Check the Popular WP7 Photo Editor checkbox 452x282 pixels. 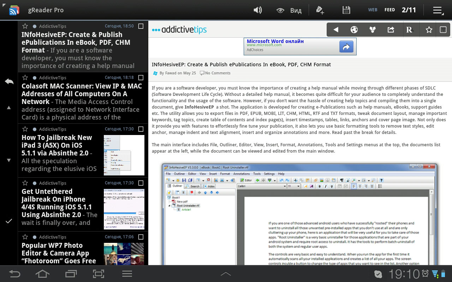pyautogui.click(x=141, y=237)
